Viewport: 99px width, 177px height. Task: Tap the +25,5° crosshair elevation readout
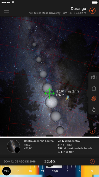point(60,95)
